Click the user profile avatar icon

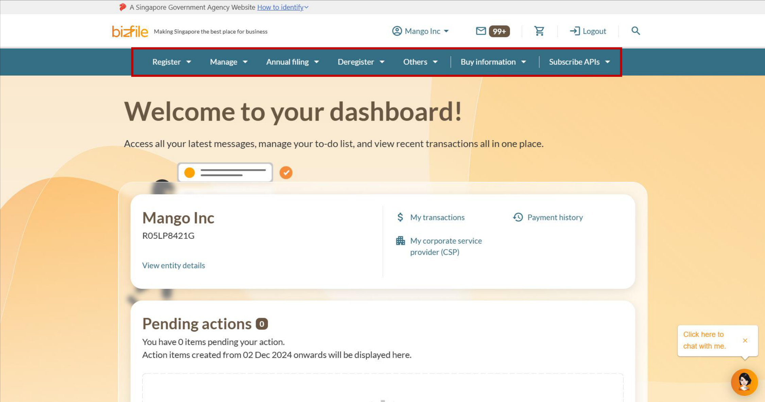point(397,31)
